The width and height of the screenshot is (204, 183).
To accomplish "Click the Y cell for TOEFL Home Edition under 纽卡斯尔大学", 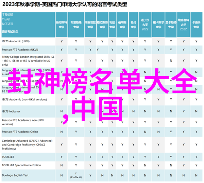I will point(158,166).
